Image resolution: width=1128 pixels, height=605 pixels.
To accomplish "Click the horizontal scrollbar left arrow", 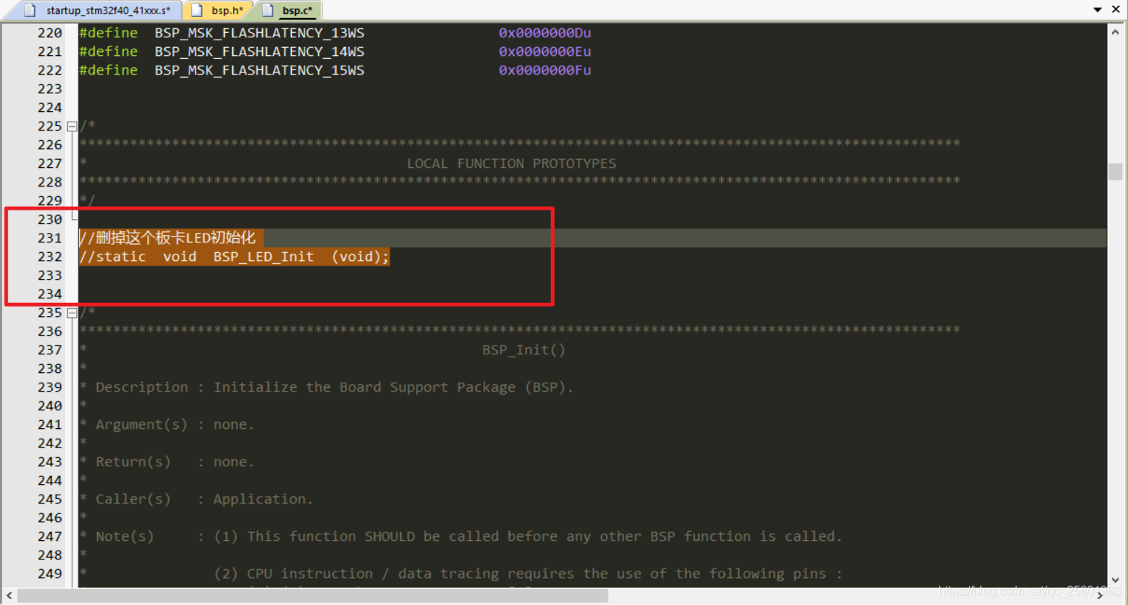I will coord(8,595).
